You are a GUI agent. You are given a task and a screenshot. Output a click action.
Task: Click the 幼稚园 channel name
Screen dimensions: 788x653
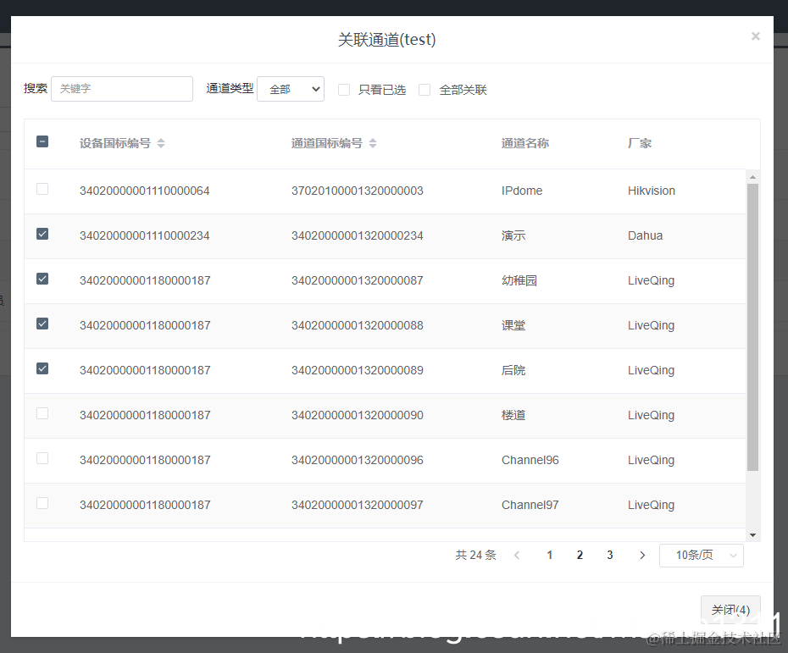tap(519, 280)
